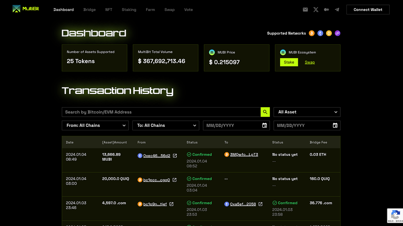
Task: Expand the All Asset dropdown
Action: click(x=307, y=112)
